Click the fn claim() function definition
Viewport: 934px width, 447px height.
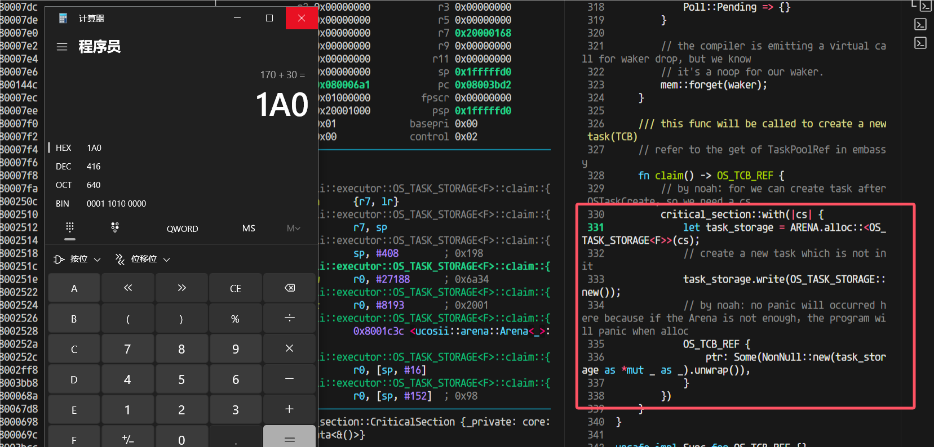coord(711,176)
